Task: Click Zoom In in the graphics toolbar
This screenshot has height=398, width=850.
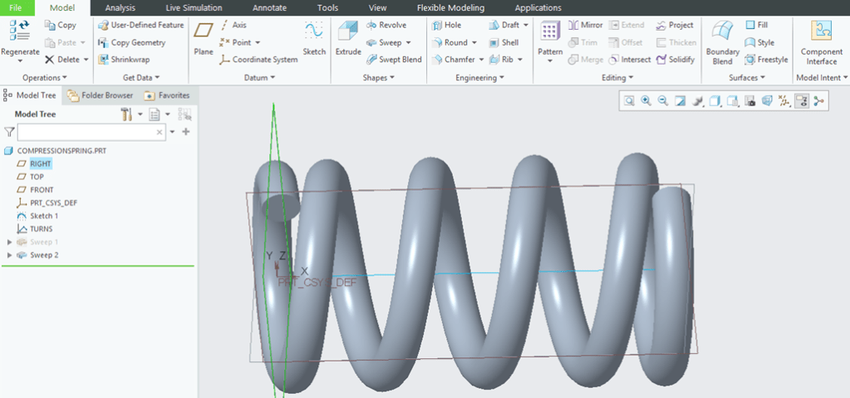Action: [x=646, y=101]
